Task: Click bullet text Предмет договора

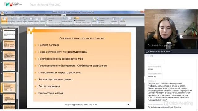Action: [49, 45]
